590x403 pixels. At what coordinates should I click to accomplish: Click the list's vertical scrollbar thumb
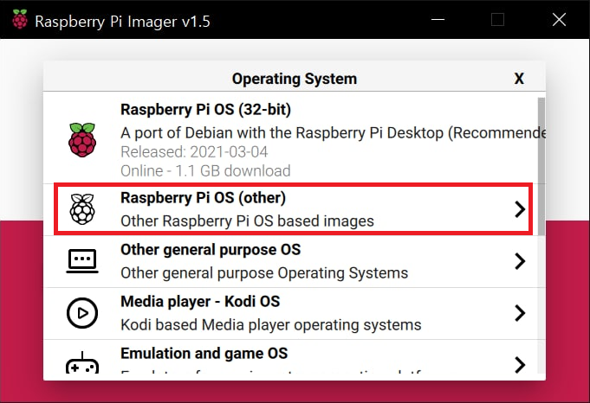(541, 166)
